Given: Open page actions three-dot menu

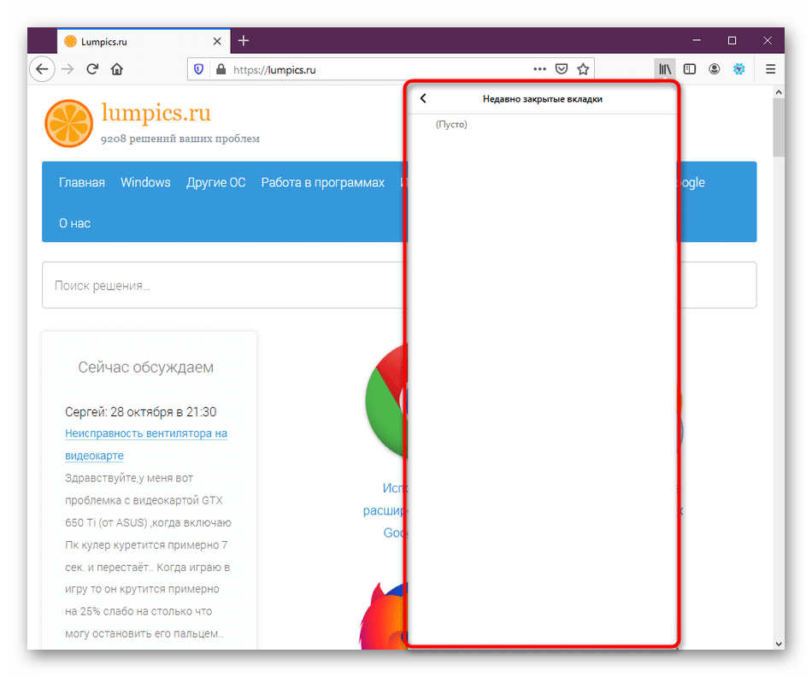Looking at the screenshot, I should tap(539, 69).
